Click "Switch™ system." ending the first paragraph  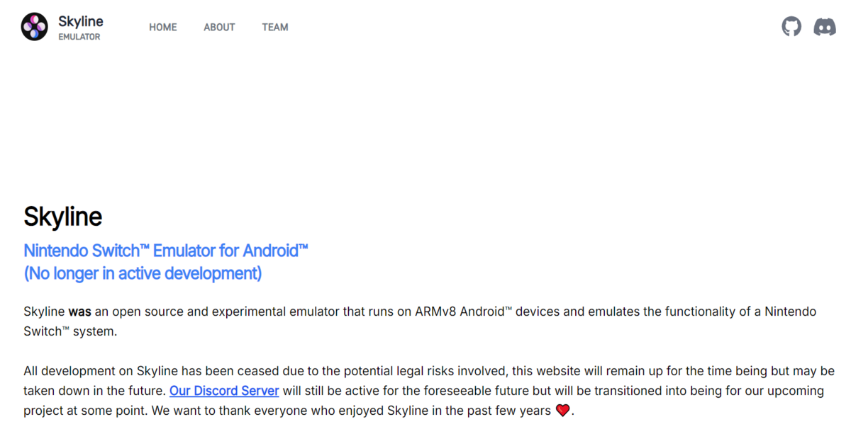tap(69, 331)
